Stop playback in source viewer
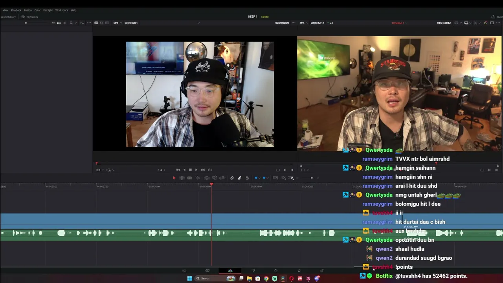The width and height of the screenshot is (503, 283). point(190,170)
